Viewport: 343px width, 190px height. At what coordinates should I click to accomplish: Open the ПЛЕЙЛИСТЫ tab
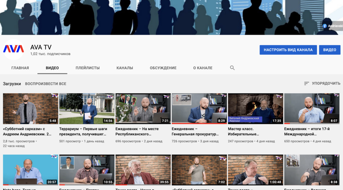88,68
